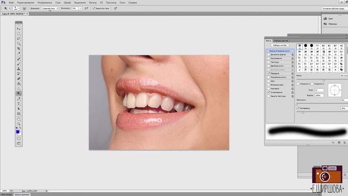Open the Образцы (Swatches) panel icon

[x=325, y=24]
